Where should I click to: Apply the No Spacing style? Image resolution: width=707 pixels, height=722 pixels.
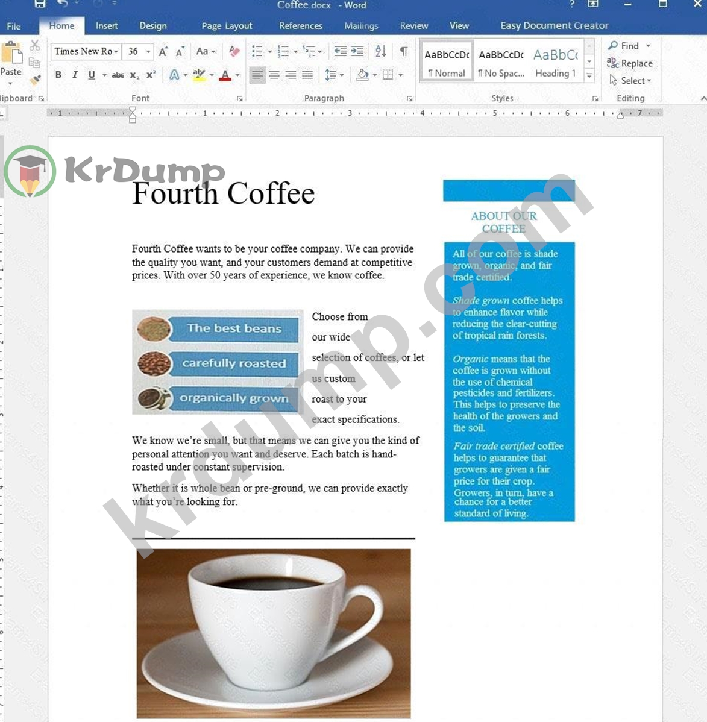(x=501, y=61)
